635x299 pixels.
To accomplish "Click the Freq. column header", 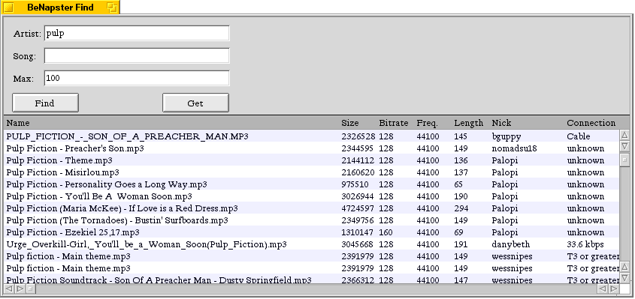I will [427, 123].
